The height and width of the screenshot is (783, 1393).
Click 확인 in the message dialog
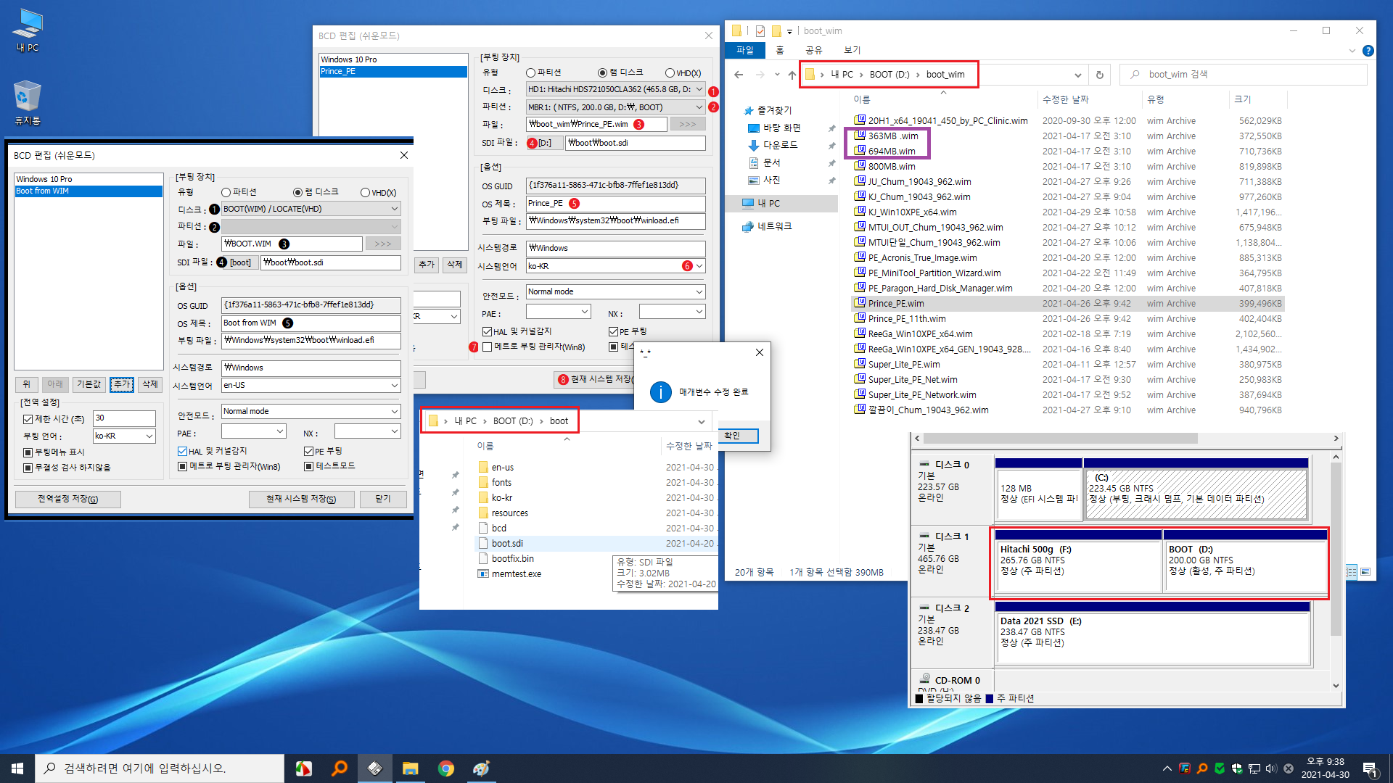pyautogui.click(x=732, y=436)
